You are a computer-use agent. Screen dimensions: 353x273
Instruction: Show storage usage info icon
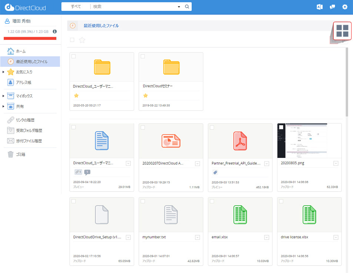pyautogui.click(x=55, y=31)
